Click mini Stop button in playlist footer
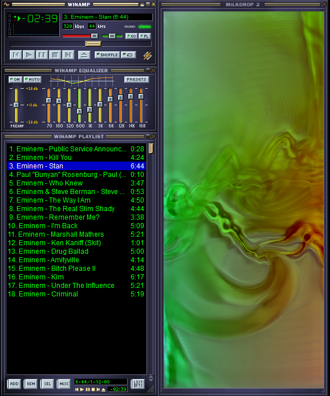330x396 pixels. point(93,389)
